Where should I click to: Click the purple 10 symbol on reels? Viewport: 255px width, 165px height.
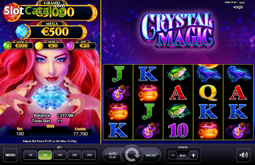tap(178, 130)
